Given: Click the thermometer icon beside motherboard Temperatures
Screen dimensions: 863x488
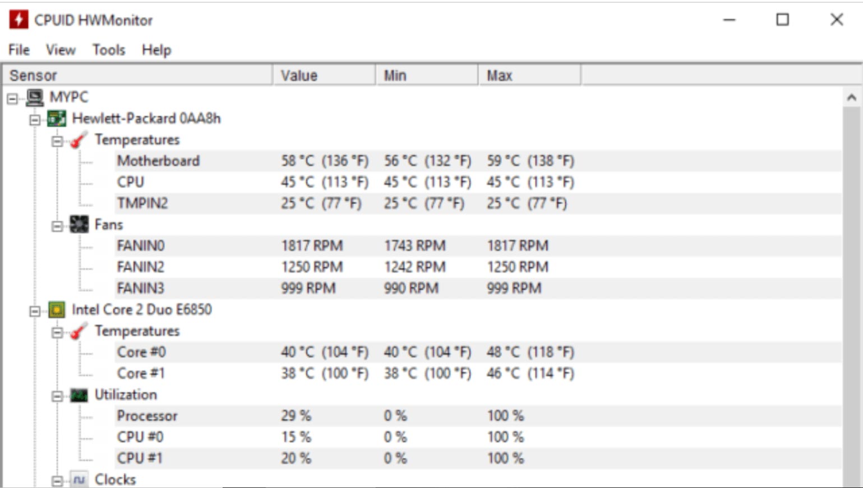Looking at the screenshot, I should pyautogui.click(x=79, y=140).
